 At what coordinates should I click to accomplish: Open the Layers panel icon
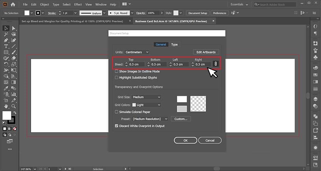click(315, 99)
